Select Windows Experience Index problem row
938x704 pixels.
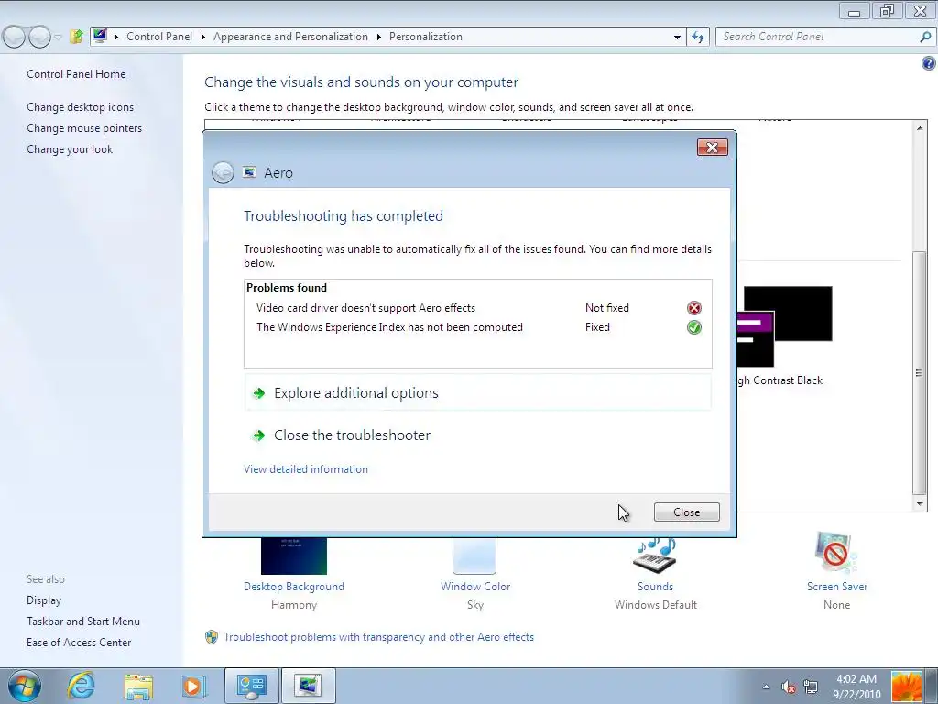[477, 327]
